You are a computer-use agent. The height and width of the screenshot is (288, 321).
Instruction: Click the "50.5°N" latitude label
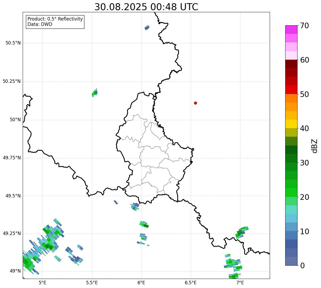click(x=13, y=43)
